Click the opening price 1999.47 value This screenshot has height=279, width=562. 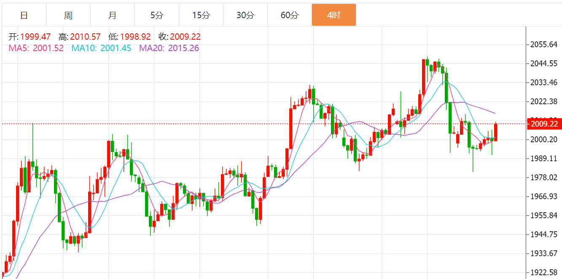pos(35,37)
